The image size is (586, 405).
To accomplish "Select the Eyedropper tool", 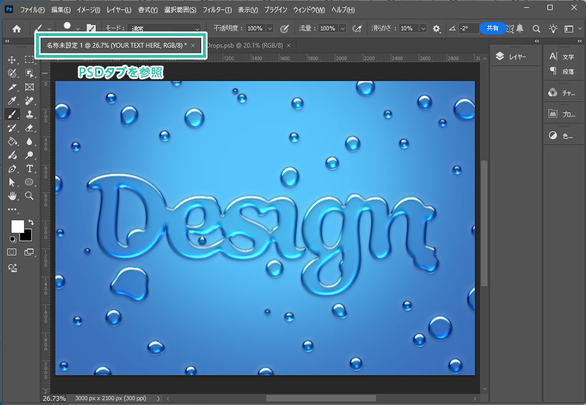I will pyautogui.click(x=12, y=101).
